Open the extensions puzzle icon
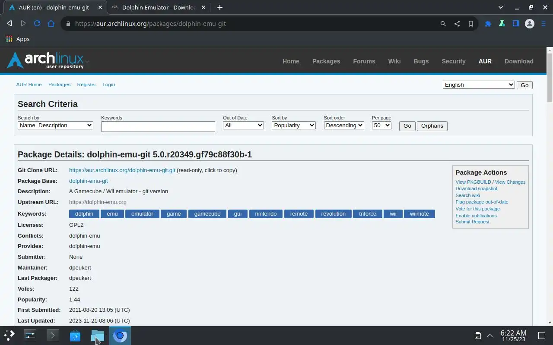The image size is (553, 345). [488, 24]
